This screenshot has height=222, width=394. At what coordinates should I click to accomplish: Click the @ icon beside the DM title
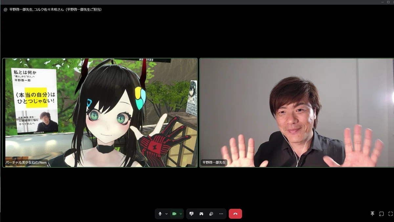click(5, 10)
